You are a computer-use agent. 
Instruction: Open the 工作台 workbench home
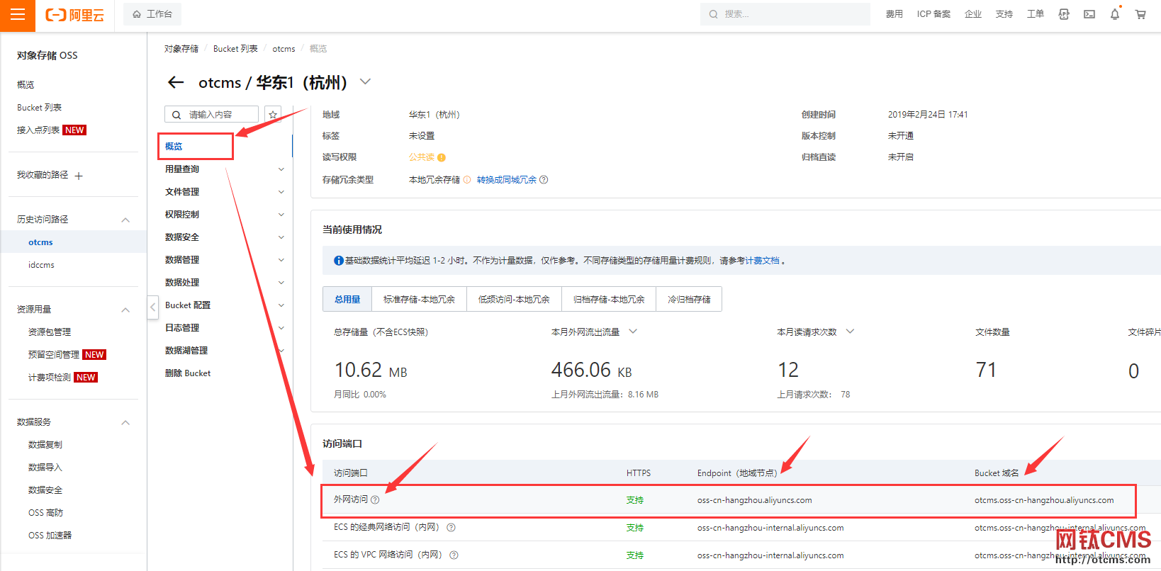[152, 14]
